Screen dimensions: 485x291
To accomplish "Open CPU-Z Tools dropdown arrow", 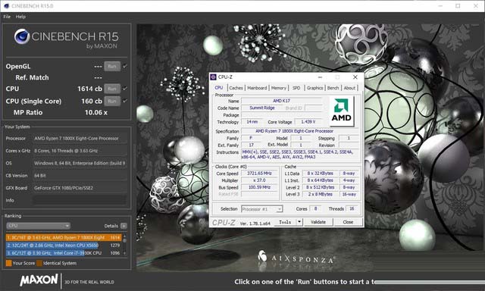I will click(299, 222).
